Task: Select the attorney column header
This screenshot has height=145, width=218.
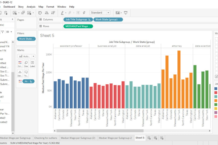Action: coord(177,46)
